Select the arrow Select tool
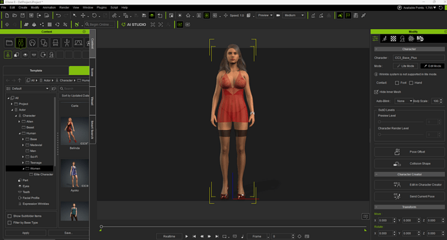 coord(74,16)
